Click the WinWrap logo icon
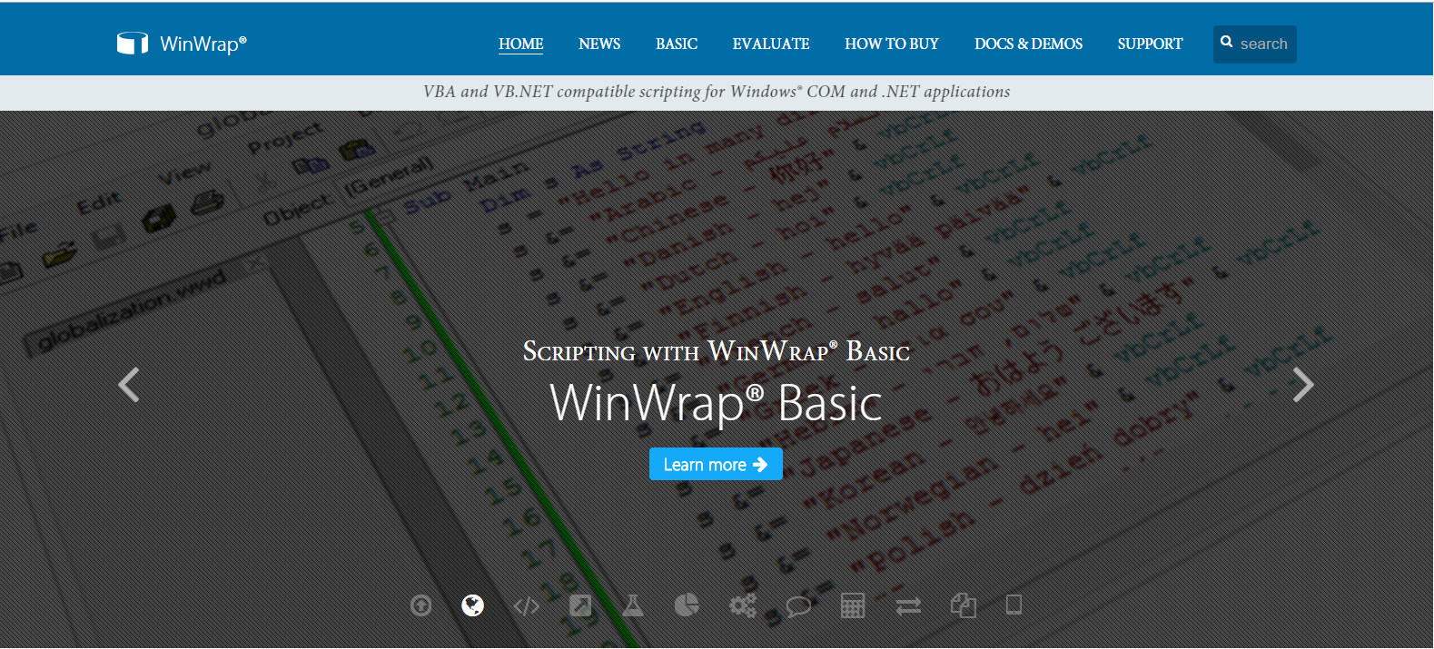 [133, 44]
